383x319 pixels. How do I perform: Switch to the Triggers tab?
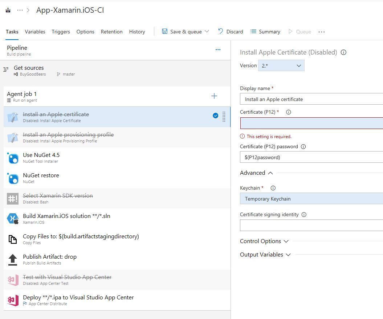[61, 32]
